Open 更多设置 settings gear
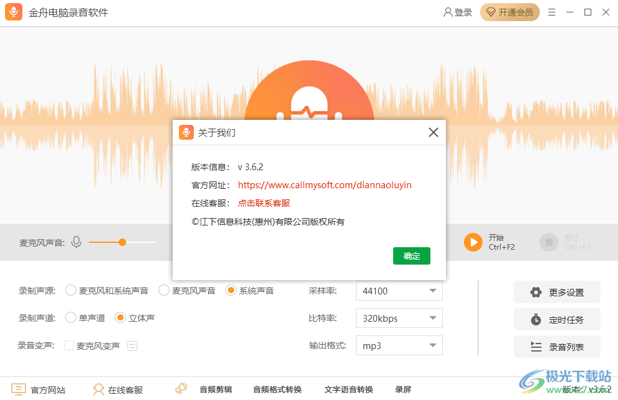 tap(557, 292)
